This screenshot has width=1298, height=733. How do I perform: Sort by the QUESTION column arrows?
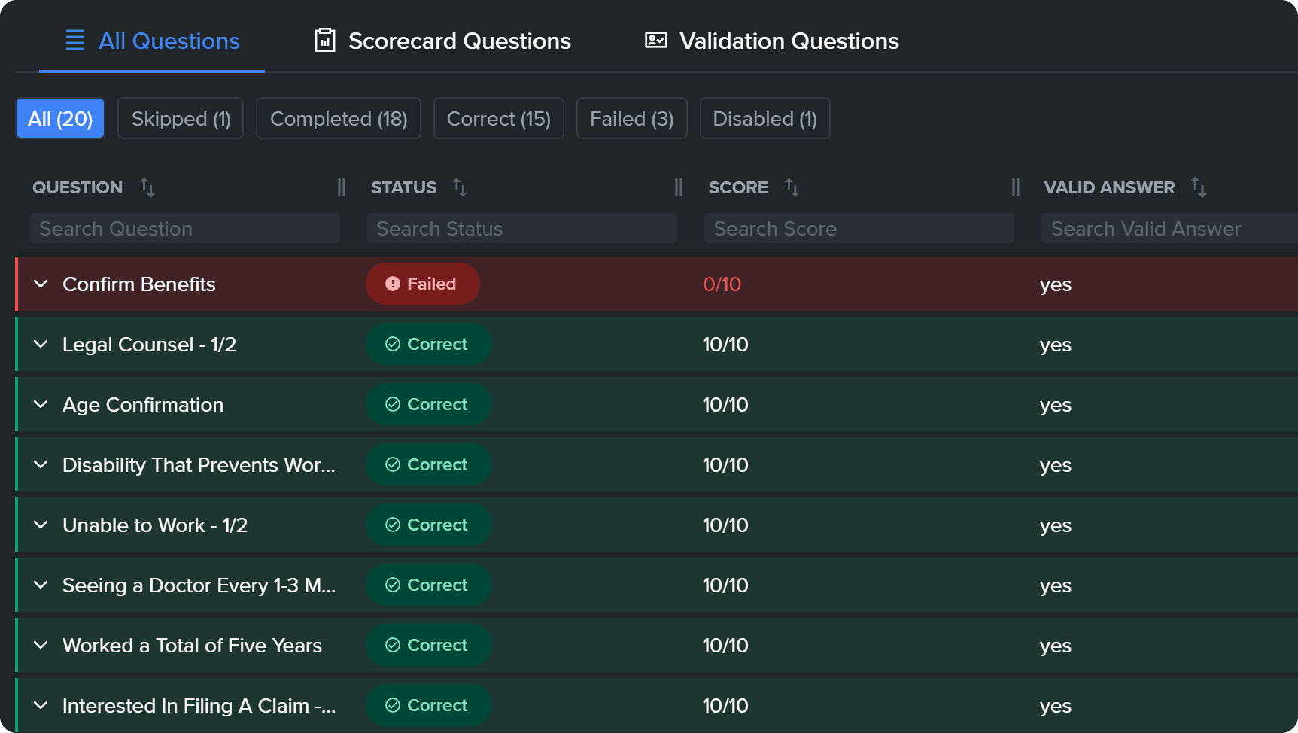point(147,188)
